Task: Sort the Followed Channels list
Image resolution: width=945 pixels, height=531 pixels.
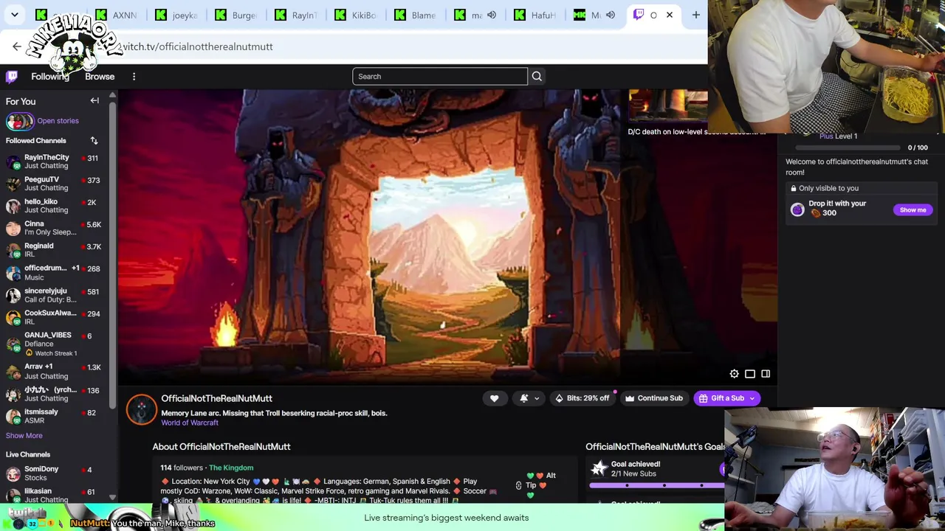Action: coord(94,141)
